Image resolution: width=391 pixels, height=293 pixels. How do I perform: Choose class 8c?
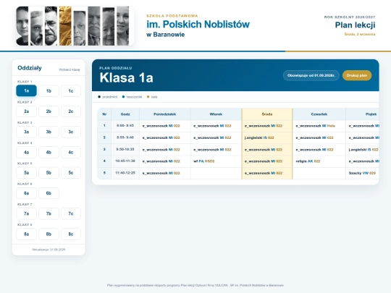(71, 234)
